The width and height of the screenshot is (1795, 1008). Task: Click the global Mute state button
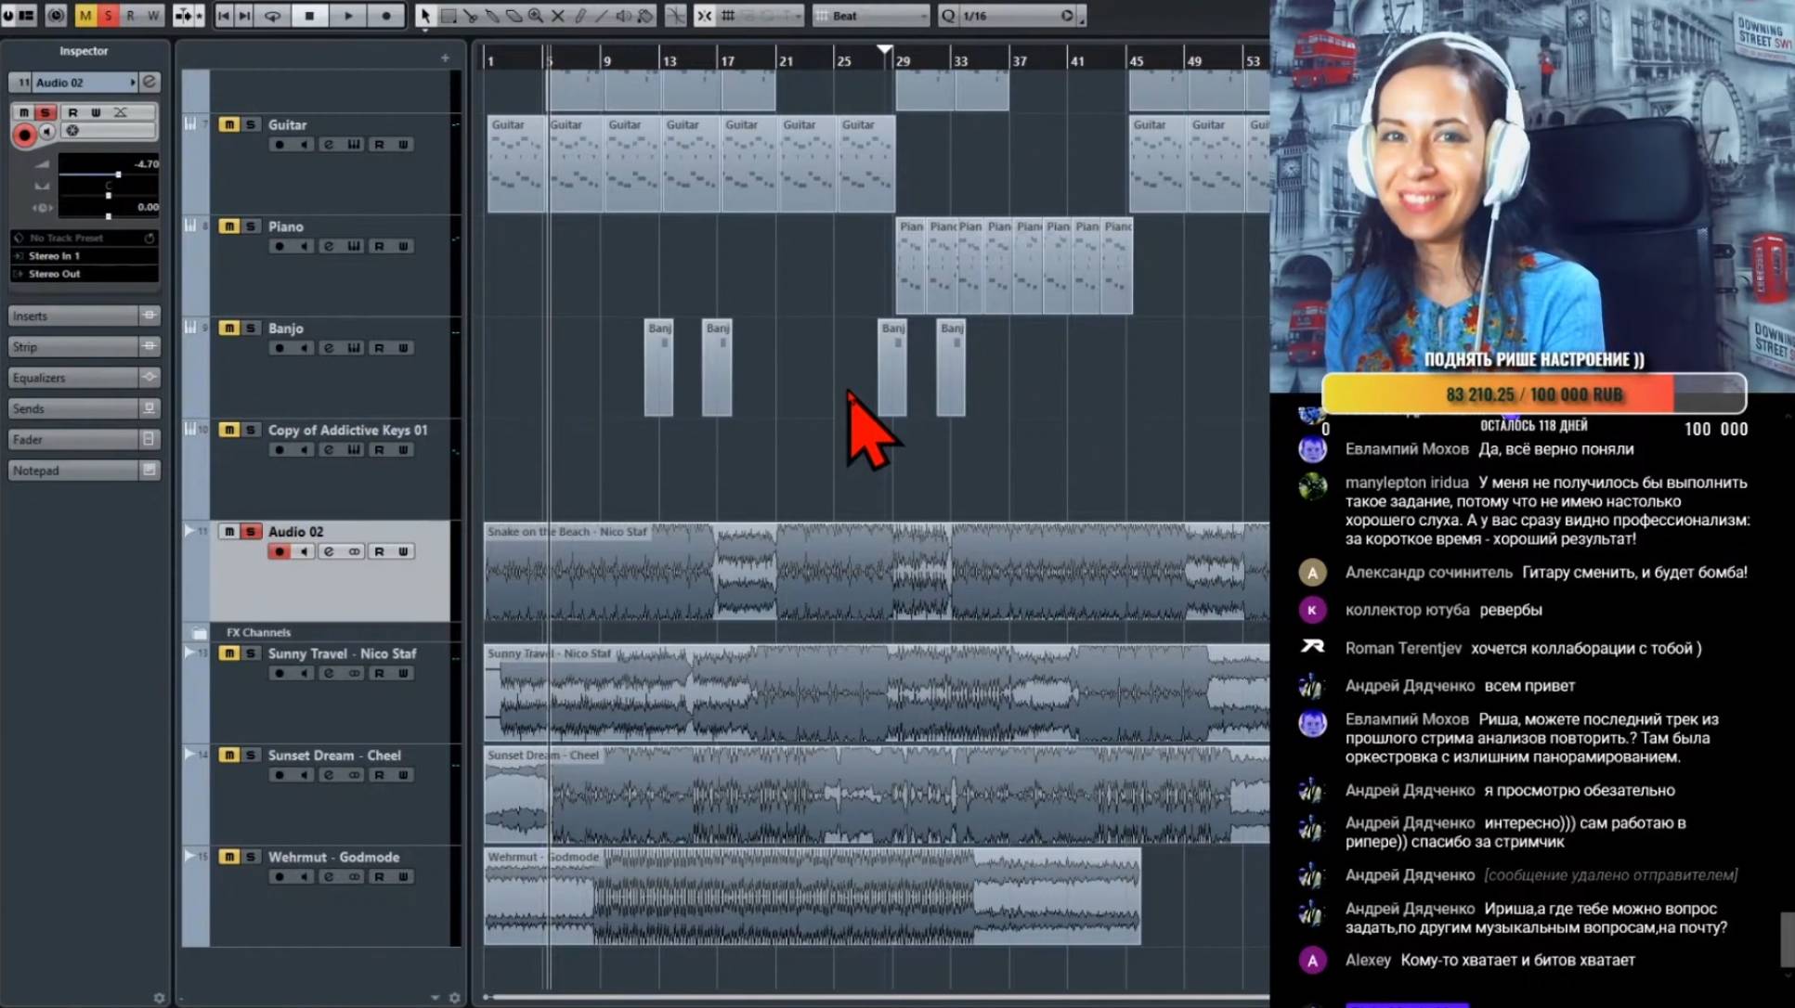pos(85,16)
